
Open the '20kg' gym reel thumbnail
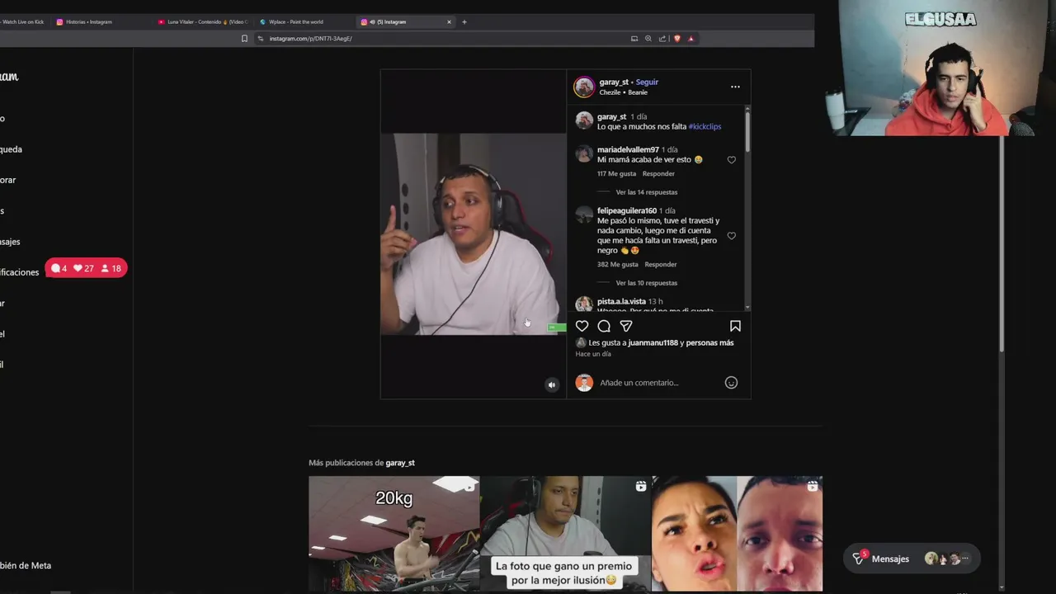(394, 534)
